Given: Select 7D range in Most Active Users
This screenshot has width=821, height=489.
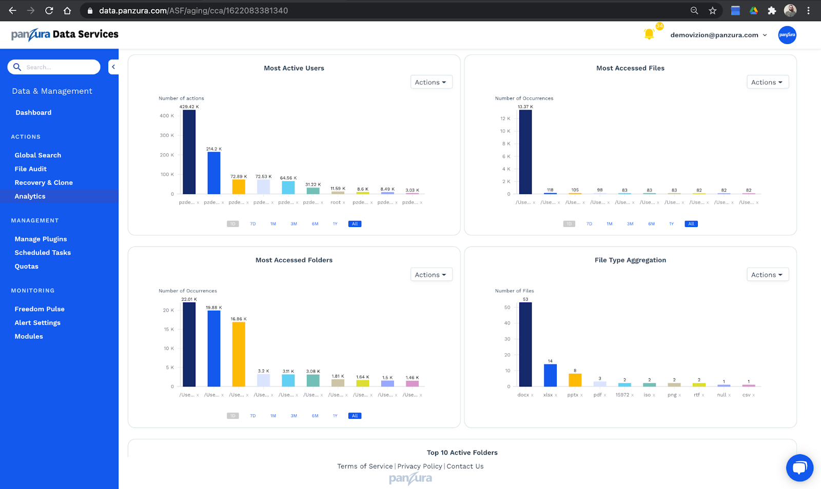Looking at the screenshot, I should tap(253, 224).
